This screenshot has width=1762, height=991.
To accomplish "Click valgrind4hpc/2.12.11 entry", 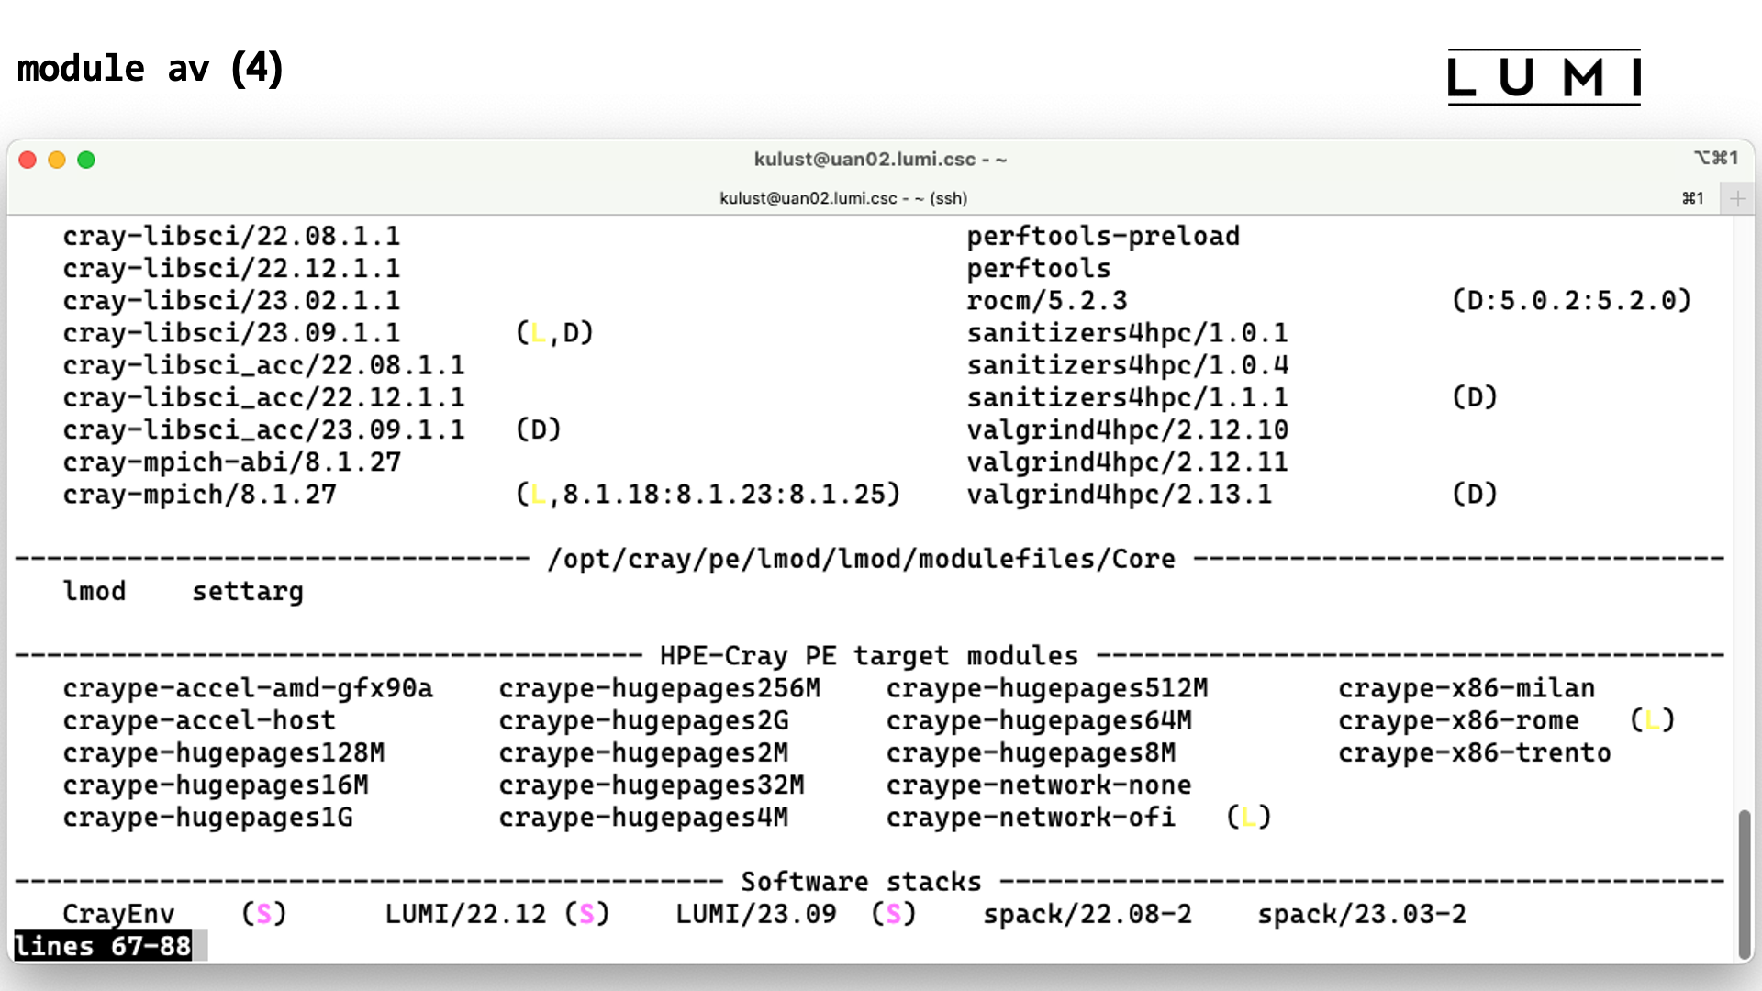I will 1127,462.
